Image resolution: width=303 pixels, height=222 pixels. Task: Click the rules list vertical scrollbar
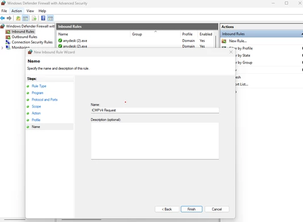216,41
